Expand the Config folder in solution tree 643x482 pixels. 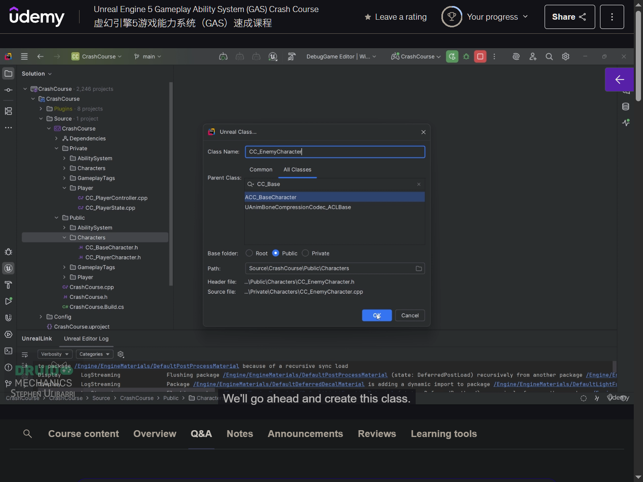pos(41,317)
